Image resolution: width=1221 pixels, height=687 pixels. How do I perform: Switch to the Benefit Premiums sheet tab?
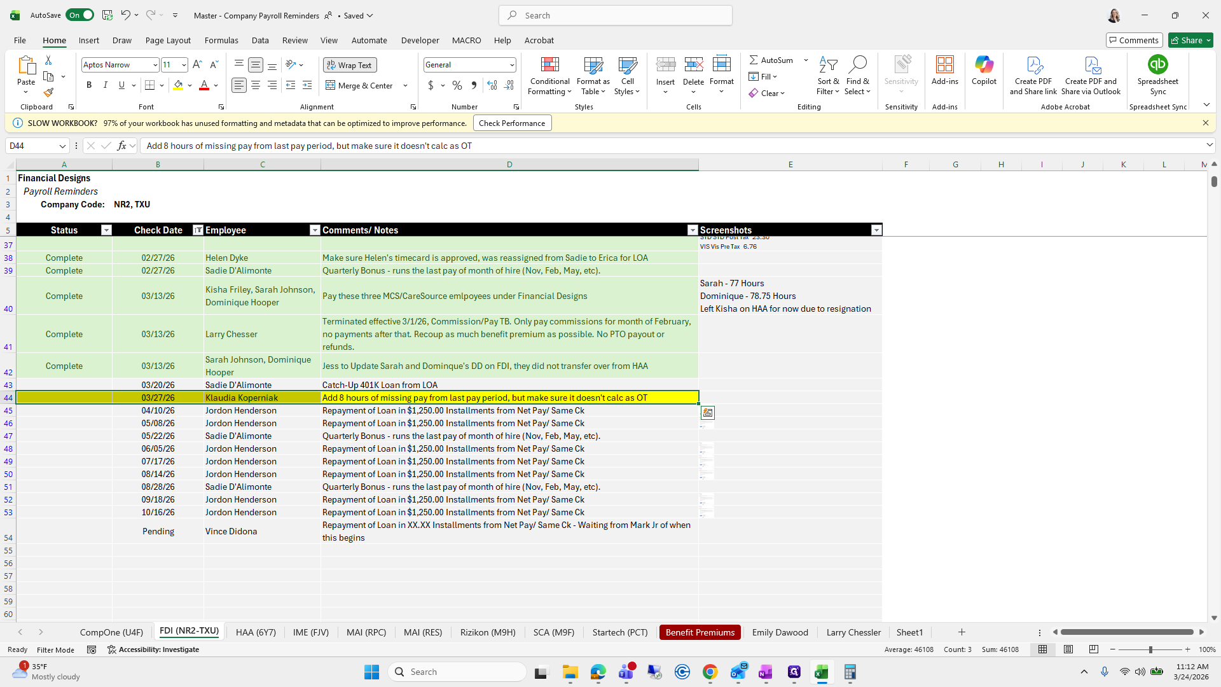[700, 632]
